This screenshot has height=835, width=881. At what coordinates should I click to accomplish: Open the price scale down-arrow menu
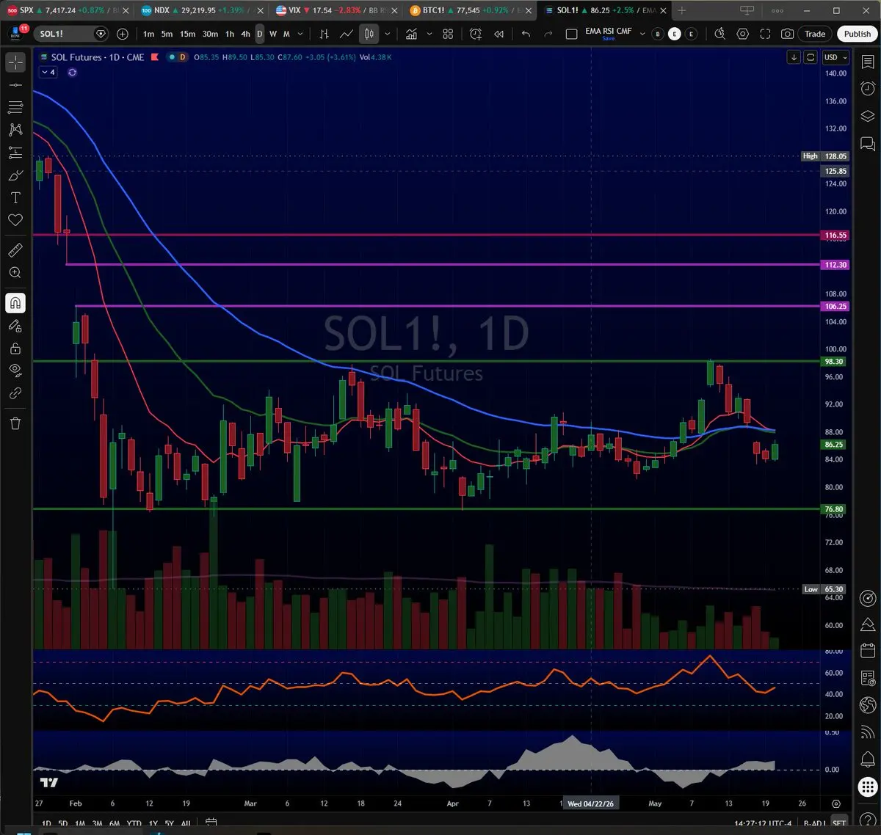coord(794,57)
